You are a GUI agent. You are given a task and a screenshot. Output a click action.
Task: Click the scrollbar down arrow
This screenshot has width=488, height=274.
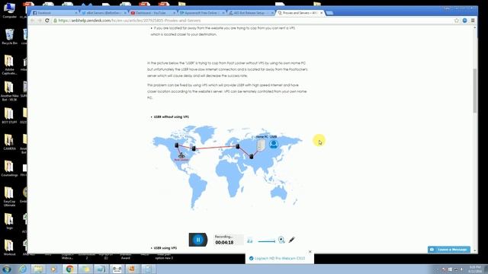475,250
